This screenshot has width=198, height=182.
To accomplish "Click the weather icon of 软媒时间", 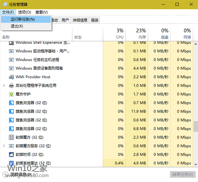I will pyautogui.click(x=11, y=155).
